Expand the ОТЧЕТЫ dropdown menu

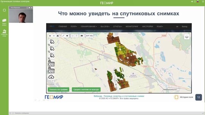point(118,27)
